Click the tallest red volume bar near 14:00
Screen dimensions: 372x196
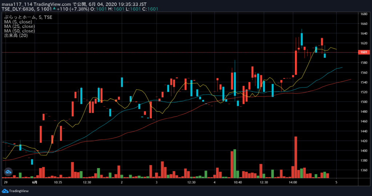pos(296,157)
